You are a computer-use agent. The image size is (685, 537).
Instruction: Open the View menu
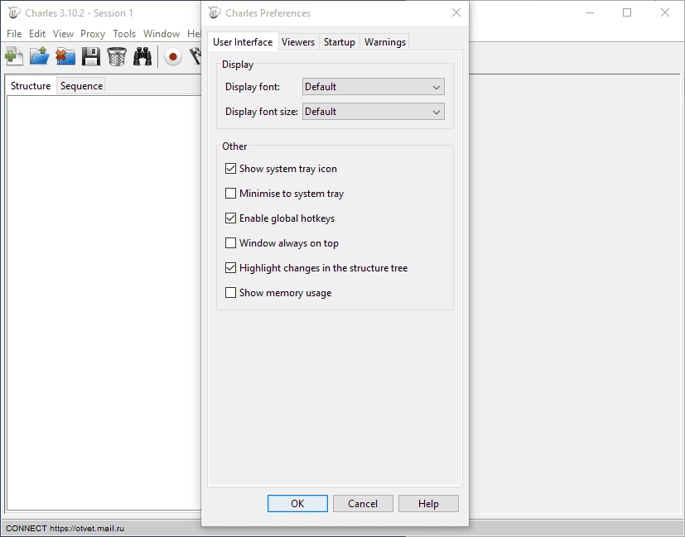pos(63,34)
